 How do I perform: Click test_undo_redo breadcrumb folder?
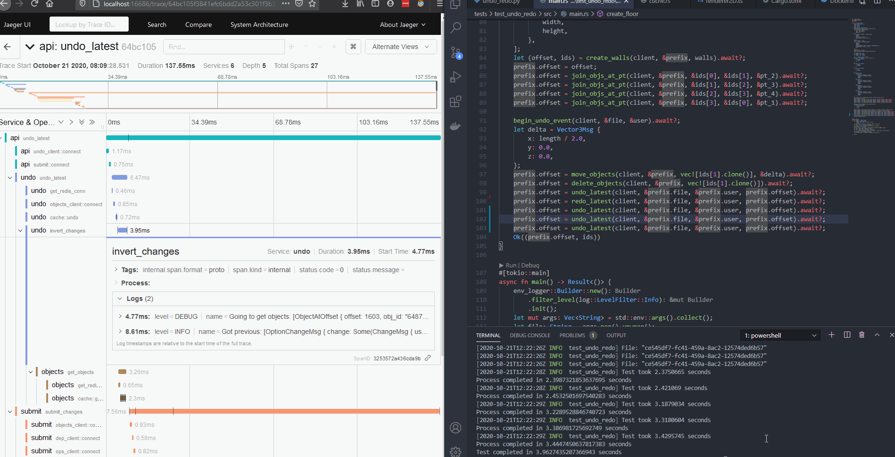tap(515, 14)
